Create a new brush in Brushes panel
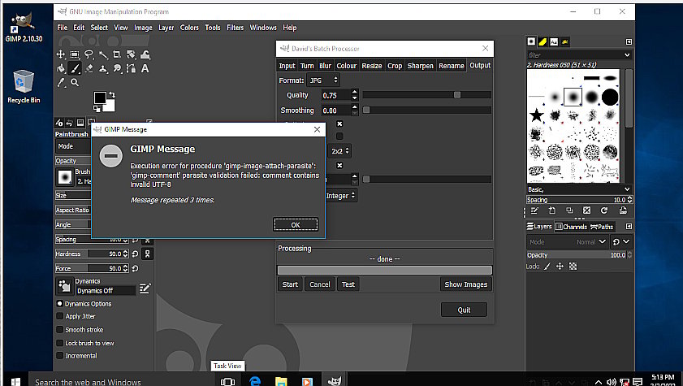683x386 pixels. [552, 210]
